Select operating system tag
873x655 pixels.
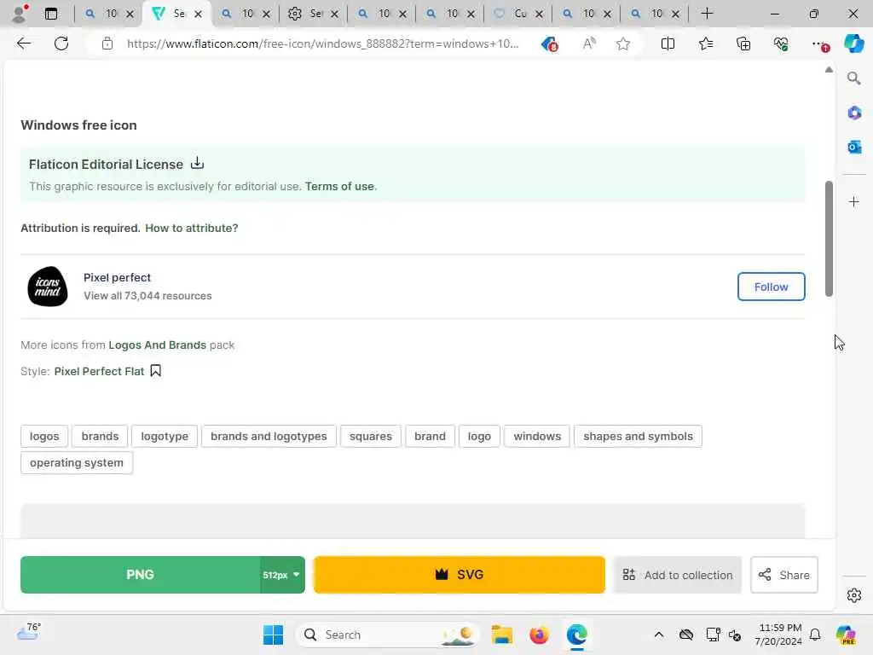77,463
